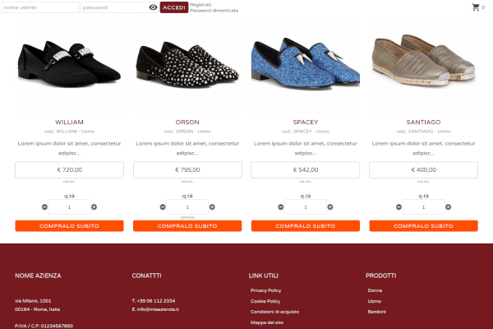Decrease quantity for WILLIAM shoes

pyautogui.click(x=44, y=206)
